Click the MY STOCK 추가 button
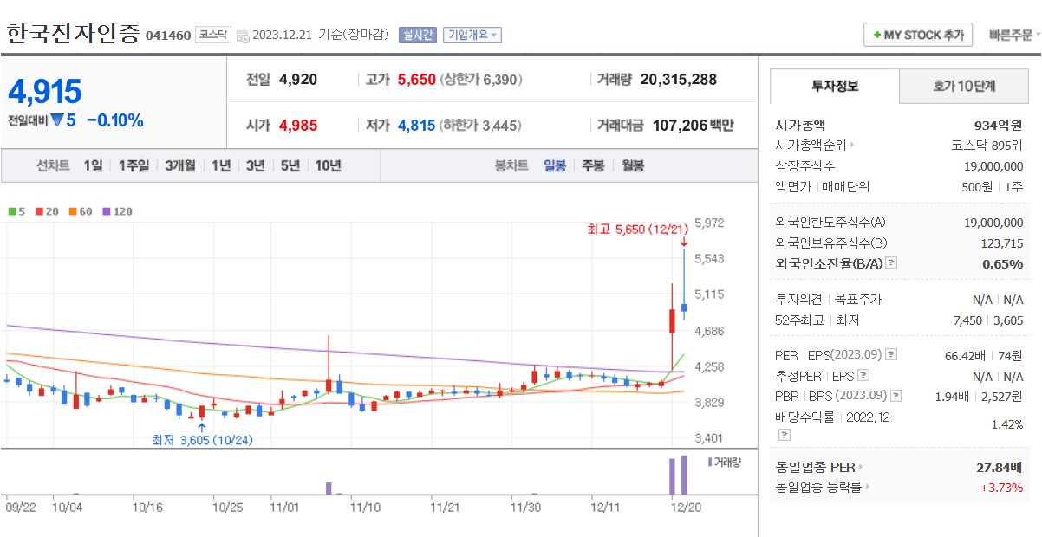 [918, 35]
